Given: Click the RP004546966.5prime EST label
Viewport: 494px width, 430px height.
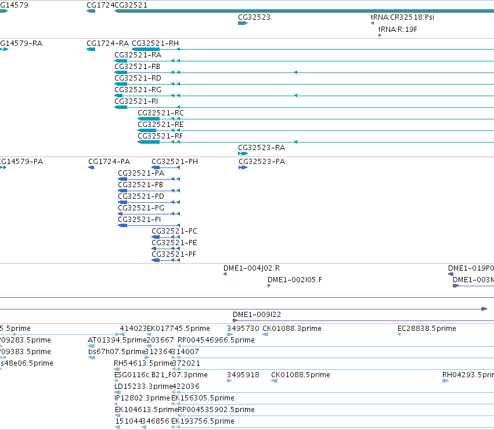Looking at the screenshot, I should point(216,340).
